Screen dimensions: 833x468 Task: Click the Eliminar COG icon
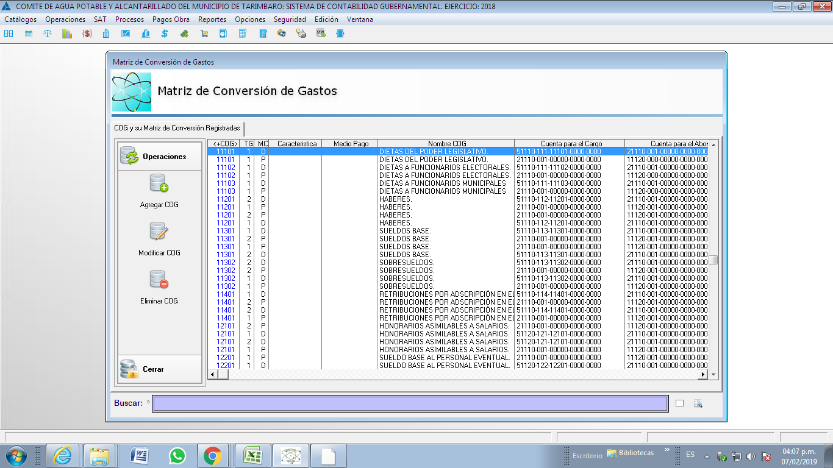[x=159, y=280]
